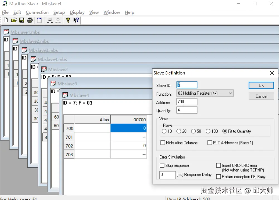This screenshot has height=200, width=279.
Task: Click the 00700 column header
Action: [x=129, y=119]
